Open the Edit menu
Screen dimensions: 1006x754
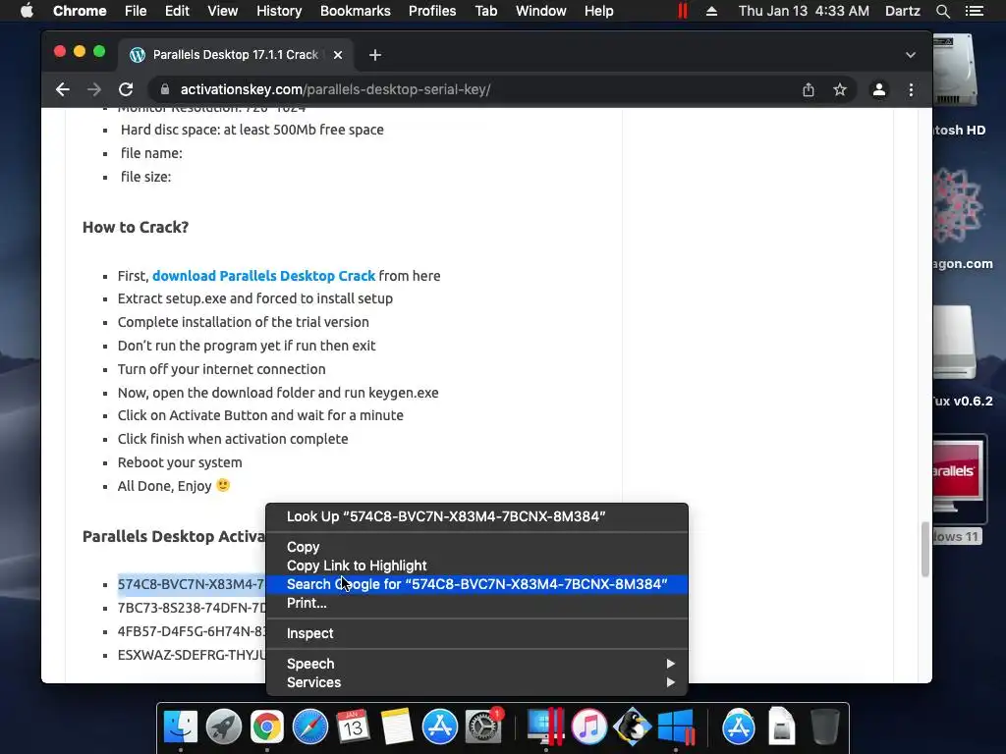click(x=177, y=11)
